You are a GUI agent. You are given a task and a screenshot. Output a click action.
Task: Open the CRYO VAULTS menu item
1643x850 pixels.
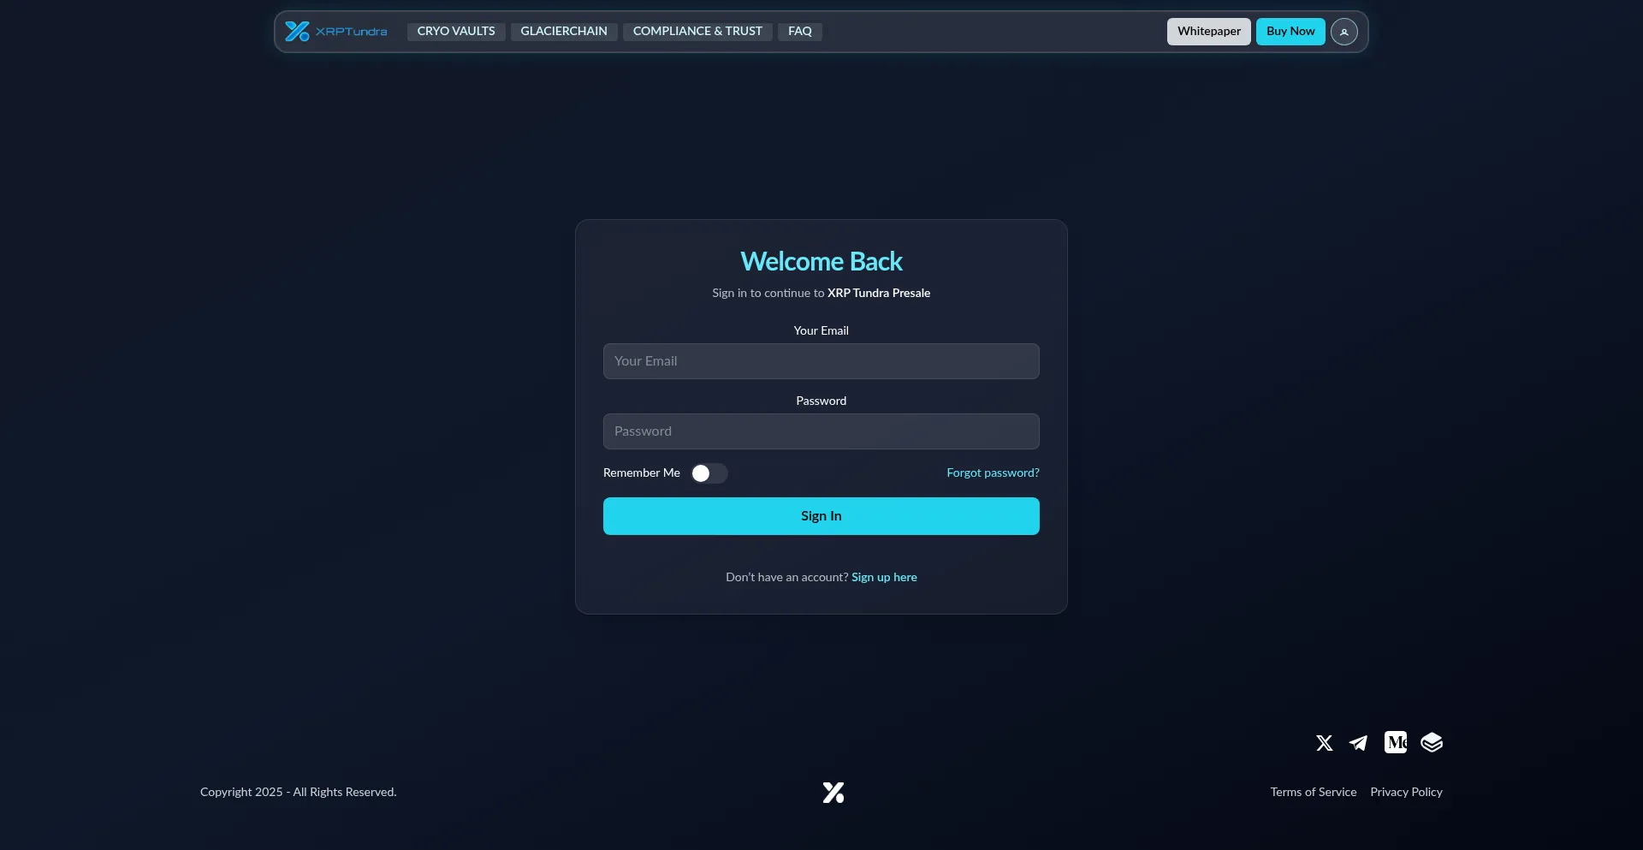[x=456, y=32]
